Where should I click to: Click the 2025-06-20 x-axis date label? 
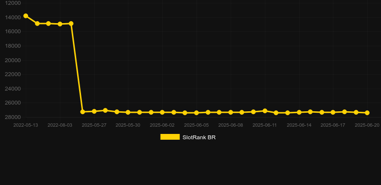(x=367, y=125)
